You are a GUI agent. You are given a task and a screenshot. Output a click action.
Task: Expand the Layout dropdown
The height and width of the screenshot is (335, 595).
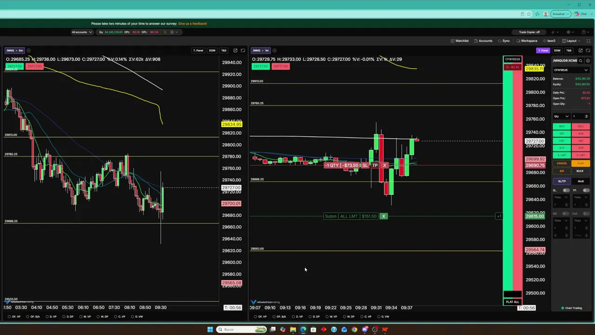(571, 41)
